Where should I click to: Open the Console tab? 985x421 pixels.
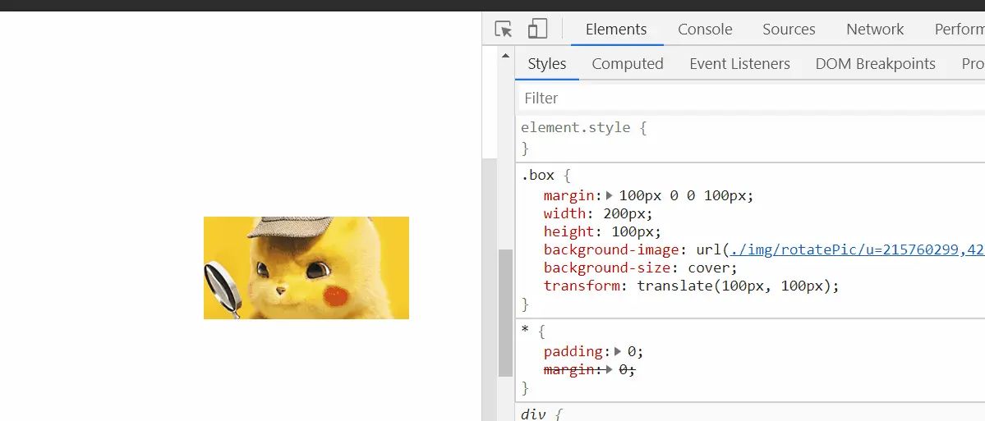coord(705,30)
